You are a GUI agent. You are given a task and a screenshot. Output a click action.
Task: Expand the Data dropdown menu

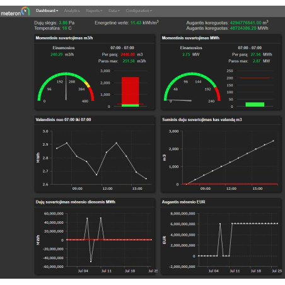point(114,11)
